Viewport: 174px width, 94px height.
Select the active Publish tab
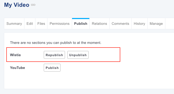coord(81,23)
